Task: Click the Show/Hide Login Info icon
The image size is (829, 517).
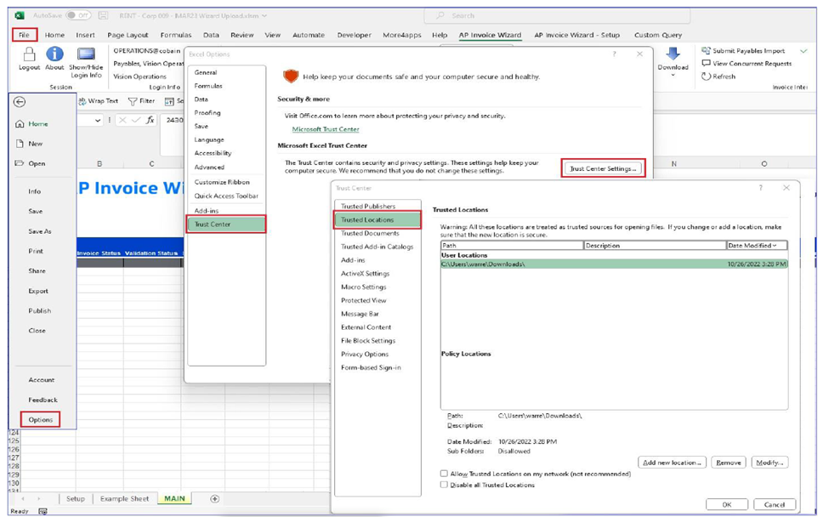Action: 86,54
